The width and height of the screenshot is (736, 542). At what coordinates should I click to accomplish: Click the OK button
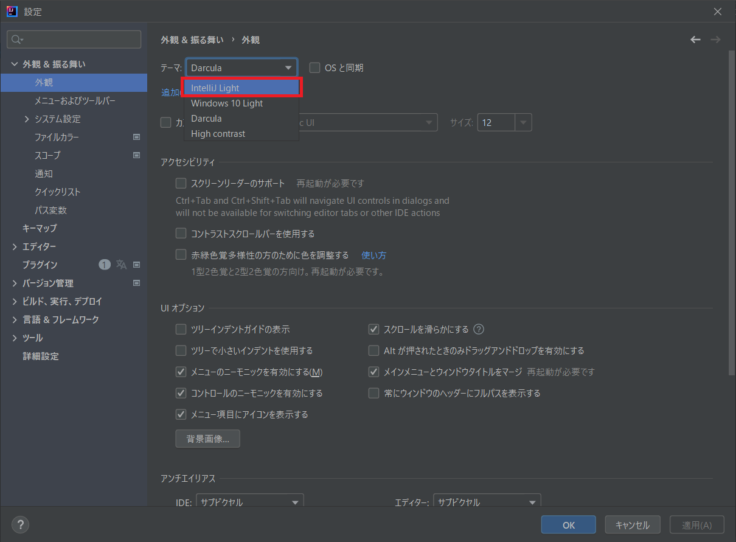pos(569,525)
